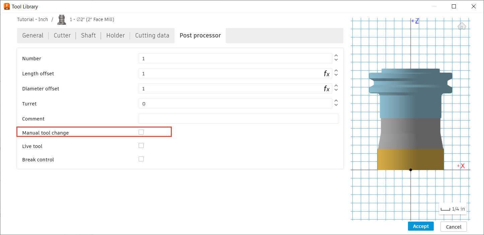Viewport: 484px width, 235px height.
Task: Click inside the Comment field
Action: [238, 119]
